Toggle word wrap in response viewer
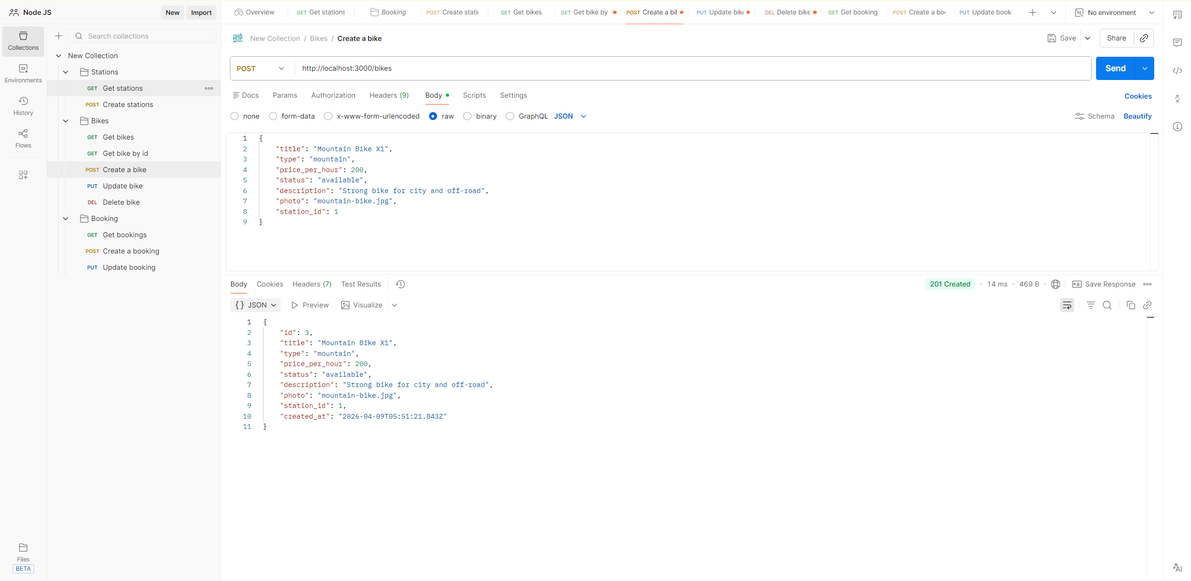 point(1067,305)
